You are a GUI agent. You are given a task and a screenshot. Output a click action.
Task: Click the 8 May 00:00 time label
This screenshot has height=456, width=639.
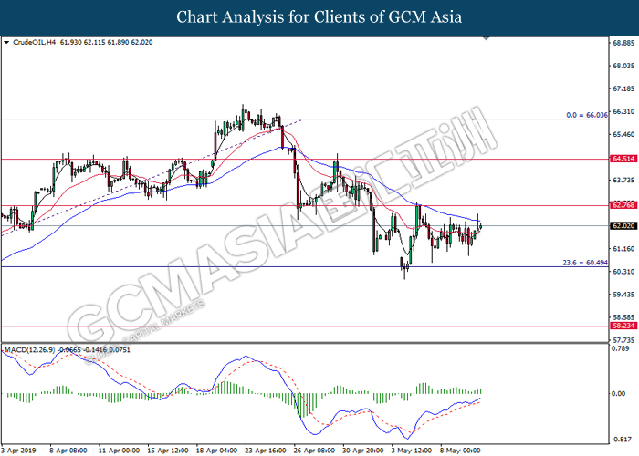click(462, 450)
